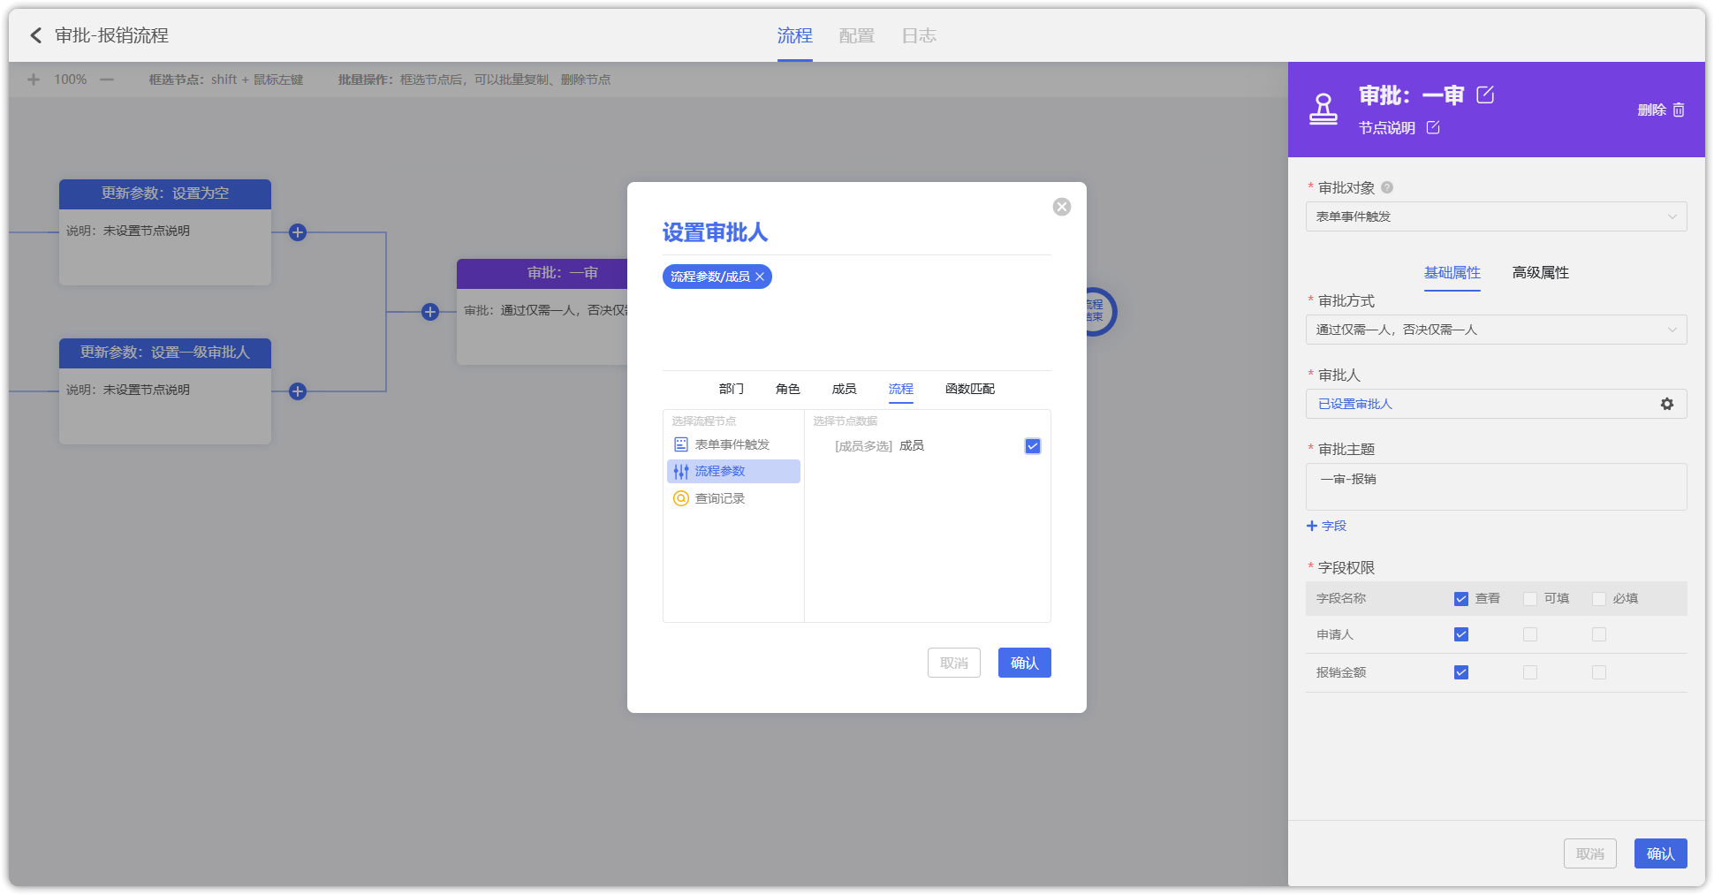1714x895 pixels.
Task: Enable 可填 checkbox for 报销金额 row
Action: 1530,672
